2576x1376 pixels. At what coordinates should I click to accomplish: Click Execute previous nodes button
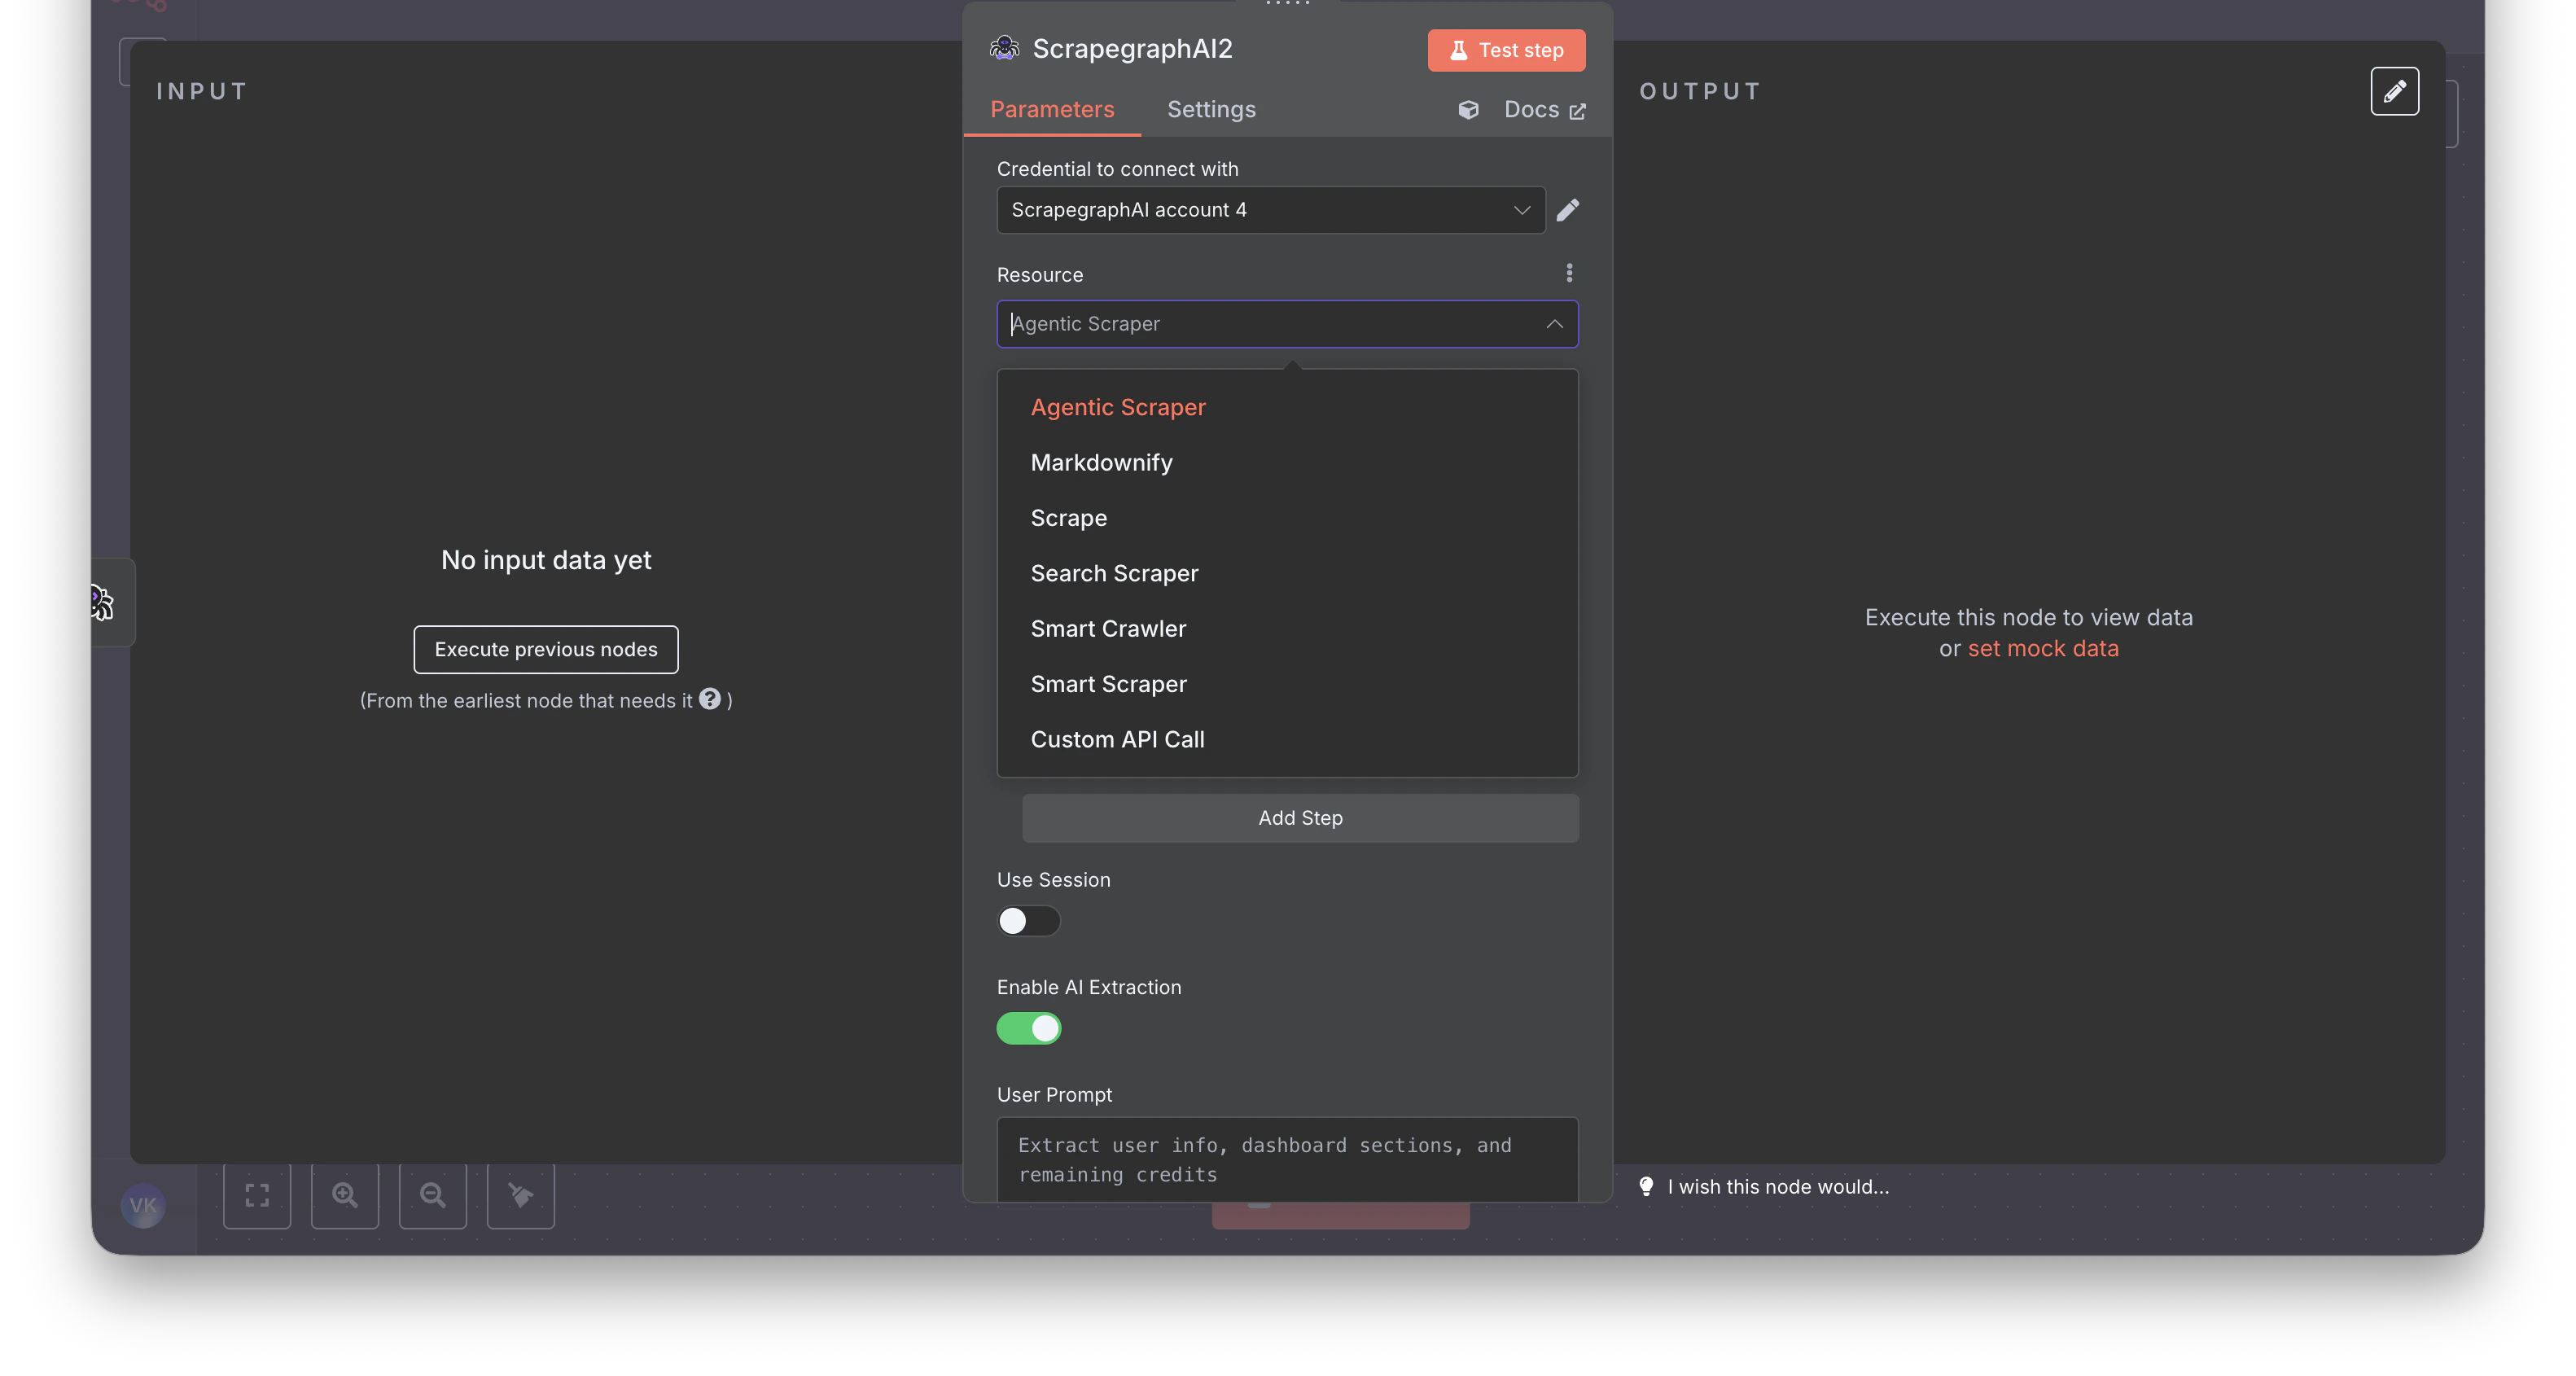click(x=546, y=649)
